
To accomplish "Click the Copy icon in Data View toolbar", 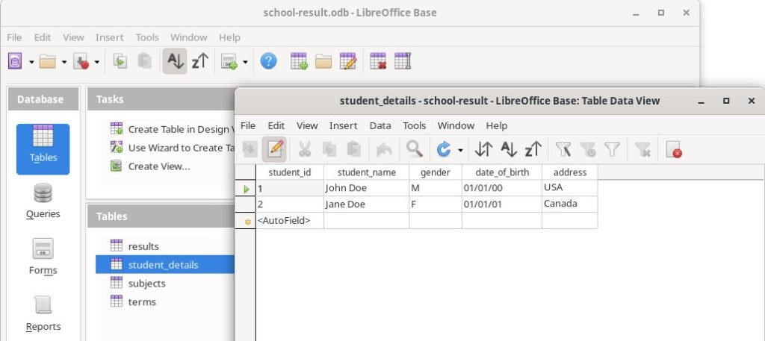I will pos(329,149).
